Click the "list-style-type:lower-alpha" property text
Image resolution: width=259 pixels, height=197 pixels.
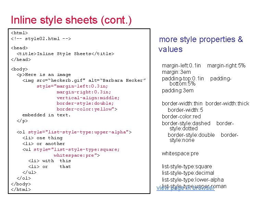click(193, 180)
